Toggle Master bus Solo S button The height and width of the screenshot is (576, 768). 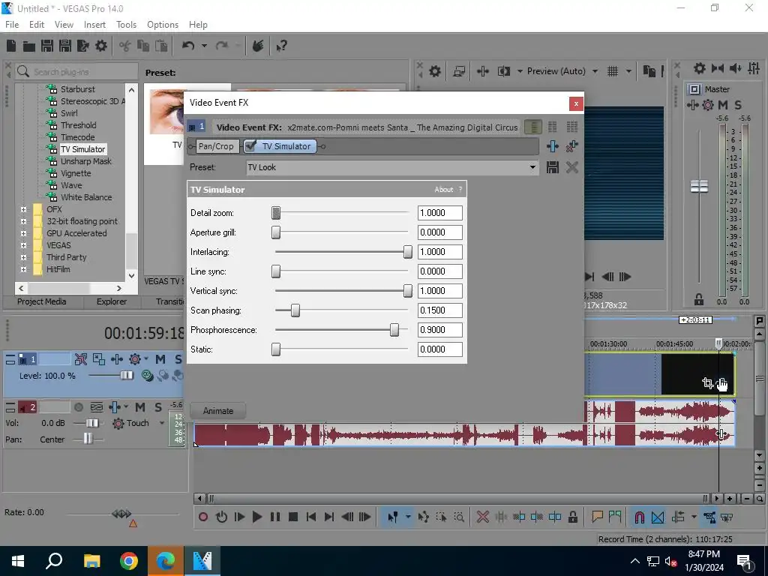738,105
